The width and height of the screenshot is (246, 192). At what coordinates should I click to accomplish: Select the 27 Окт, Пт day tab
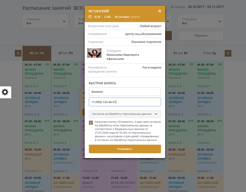(x=65, y=53)
